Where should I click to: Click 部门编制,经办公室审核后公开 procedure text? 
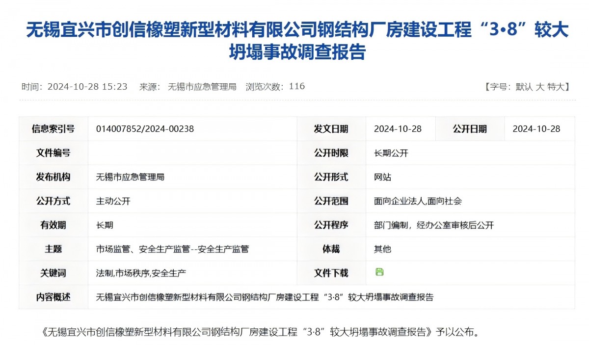point(433,225)
